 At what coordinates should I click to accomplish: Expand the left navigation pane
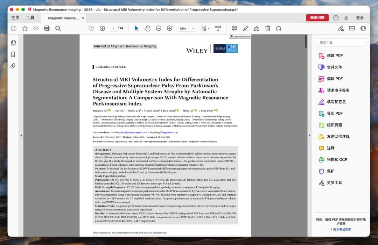coord(21,136)
